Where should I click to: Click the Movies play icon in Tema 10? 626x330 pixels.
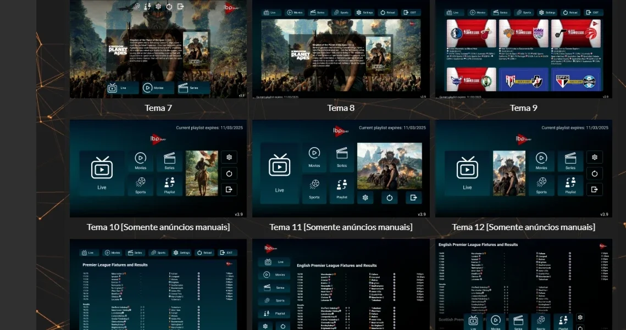coord(141,158)
